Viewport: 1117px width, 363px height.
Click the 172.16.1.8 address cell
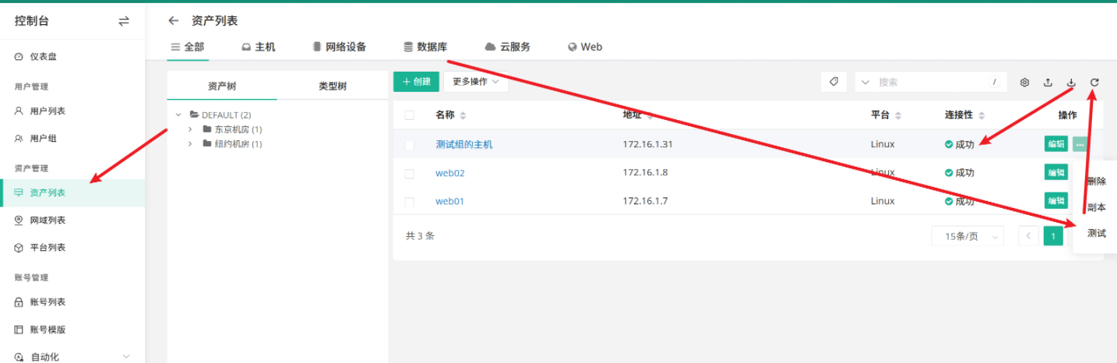(646, 173)
